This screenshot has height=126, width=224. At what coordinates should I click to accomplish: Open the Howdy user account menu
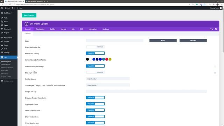(216, 8)
